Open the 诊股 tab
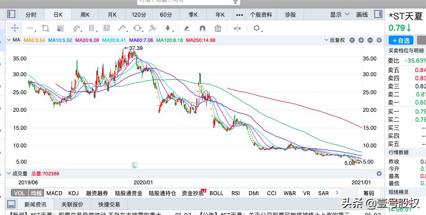426x215 pixels. click(x=290, y=15)
